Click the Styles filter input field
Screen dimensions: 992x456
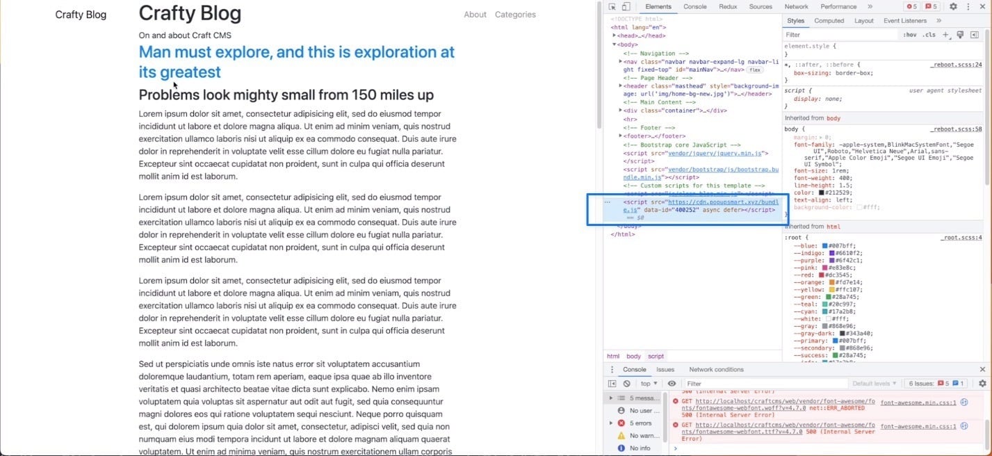(x=838, y=35)
